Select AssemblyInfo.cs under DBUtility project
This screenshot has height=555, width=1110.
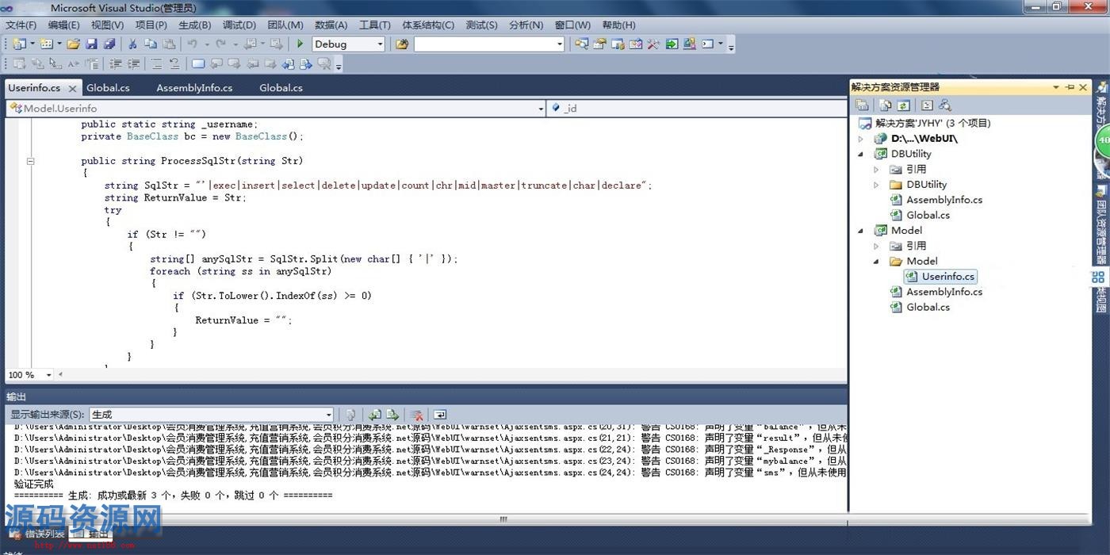(944, 200)
